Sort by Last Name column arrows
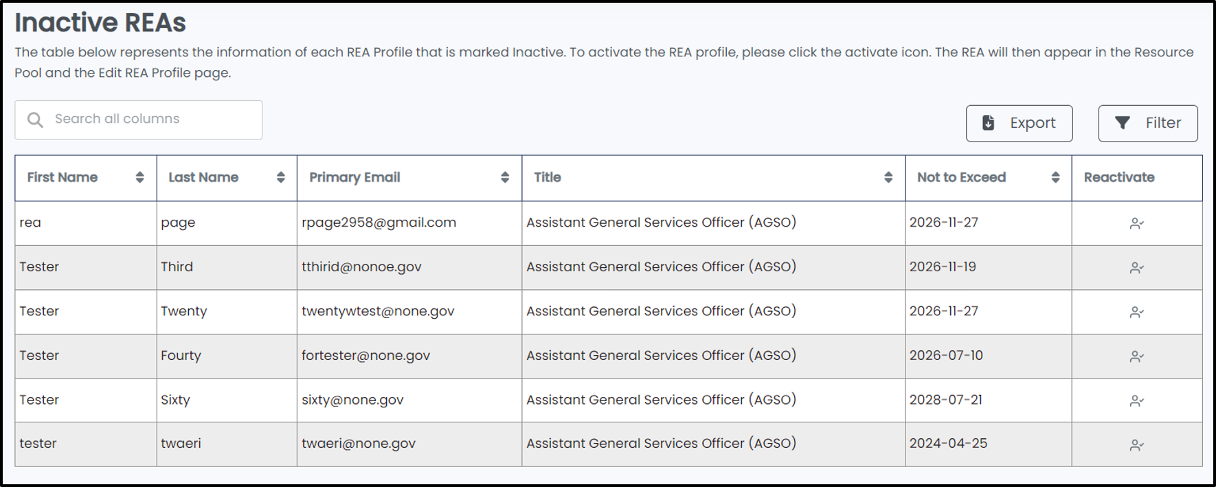The width and height of the screenshot is (1216, 487). click(x=280, y=177)
